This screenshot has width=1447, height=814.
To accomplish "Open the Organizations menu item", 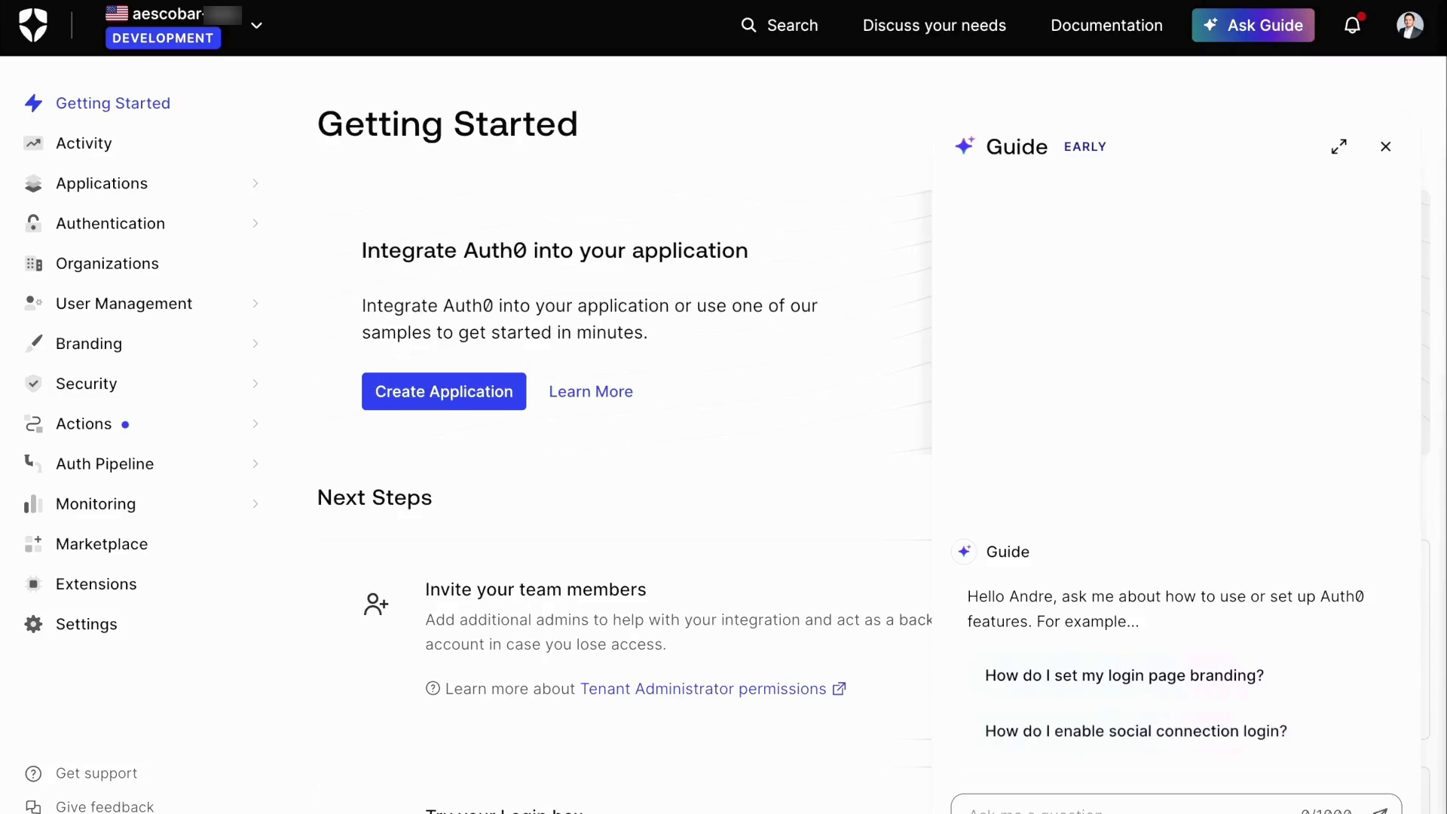I will click(x=107, y=264).
